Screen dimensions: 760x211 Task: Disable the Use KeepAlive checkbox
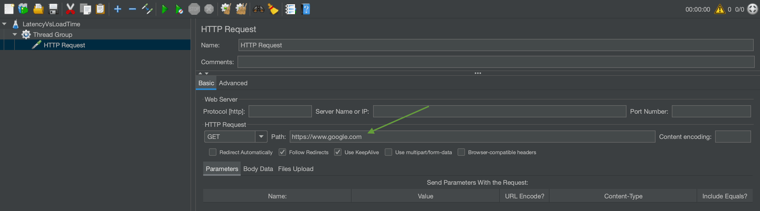coord(338,152)
